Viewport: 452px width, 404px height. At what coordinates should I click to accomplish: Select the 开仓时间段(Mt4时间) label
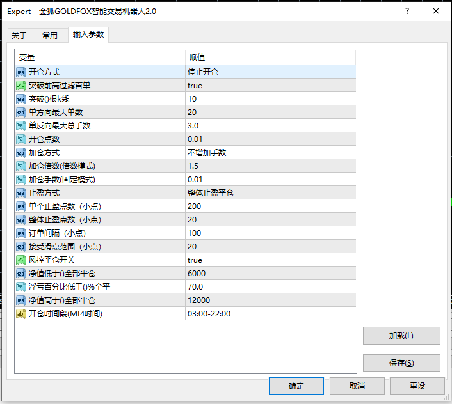pyautogui.click(x=65, y=314)
